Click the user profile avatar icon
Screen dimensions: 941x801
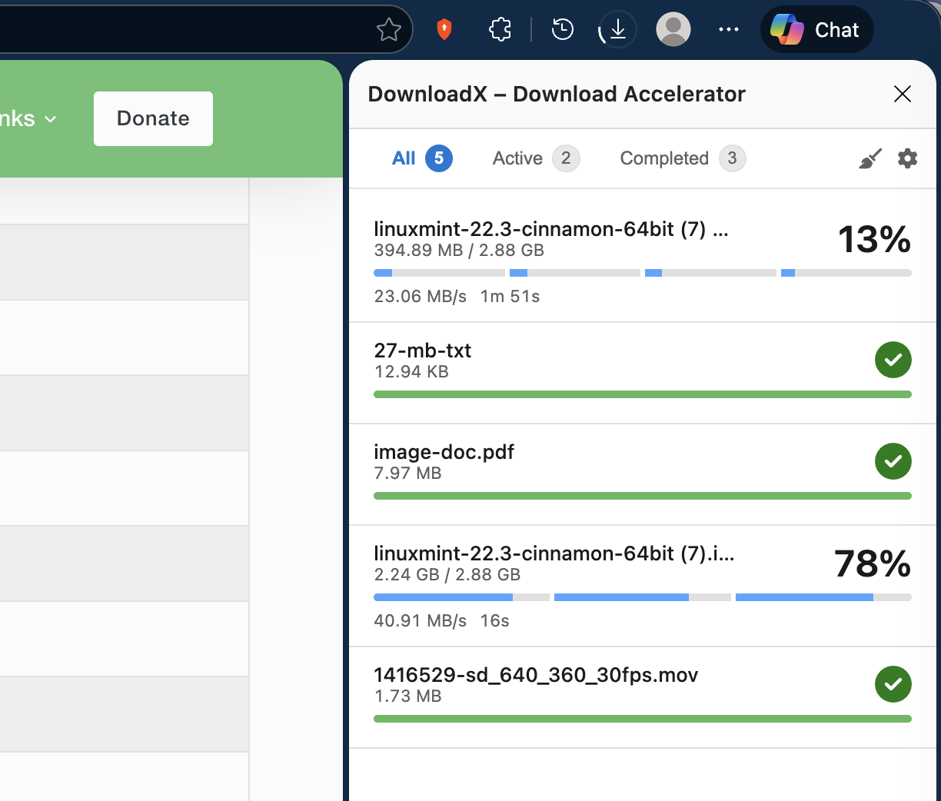point(673,28)
